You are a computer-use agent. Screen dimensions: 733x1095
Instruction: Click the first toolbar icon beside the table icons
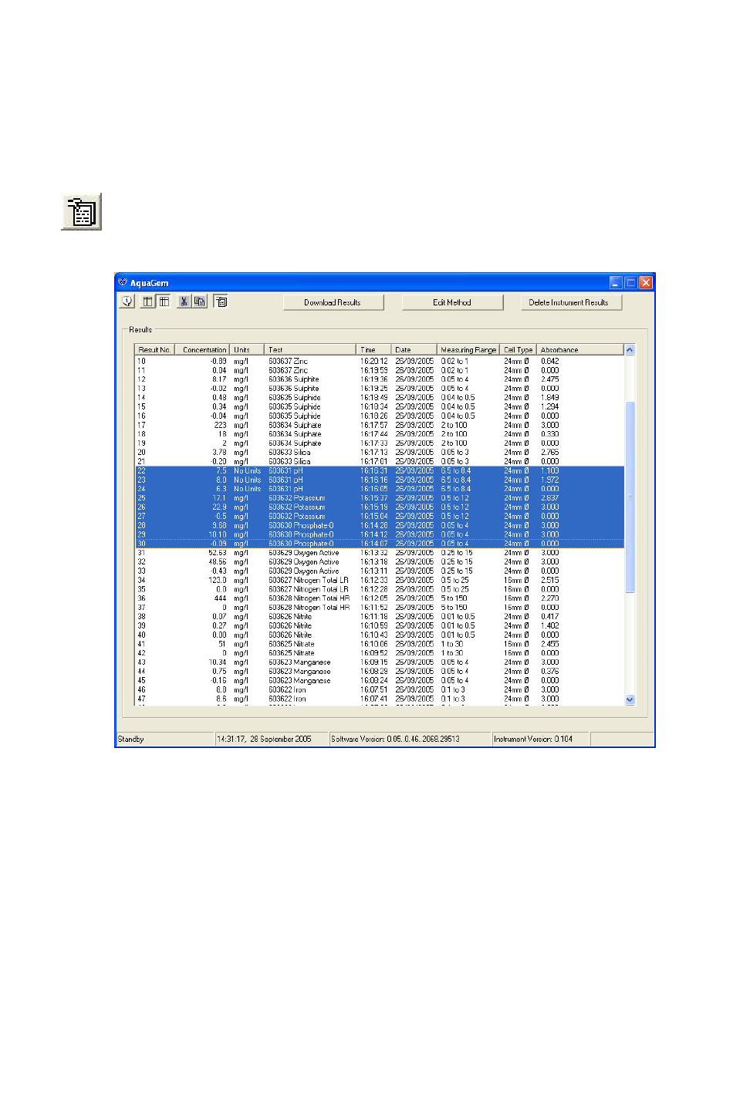pos(128,302)
